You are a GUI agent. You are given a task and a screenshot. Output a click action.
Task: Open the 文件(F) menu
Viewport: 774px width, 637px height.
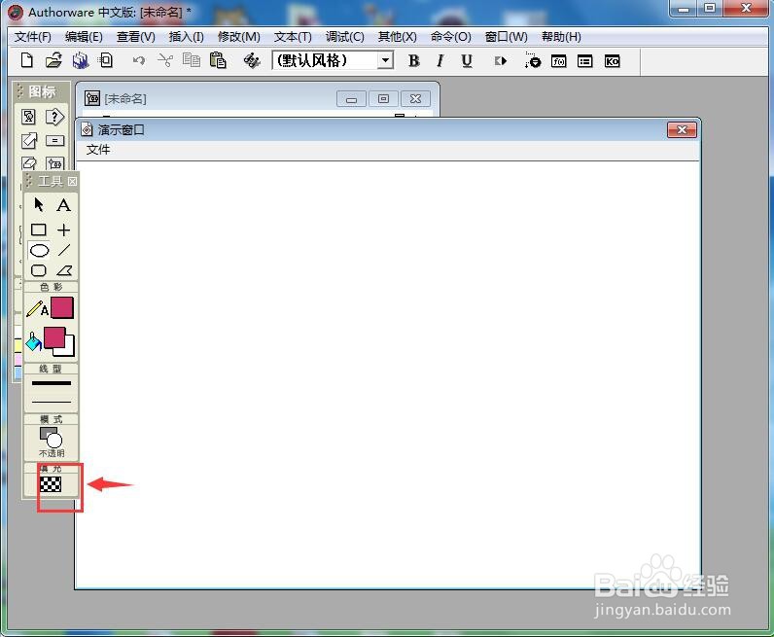click(33, 37)
